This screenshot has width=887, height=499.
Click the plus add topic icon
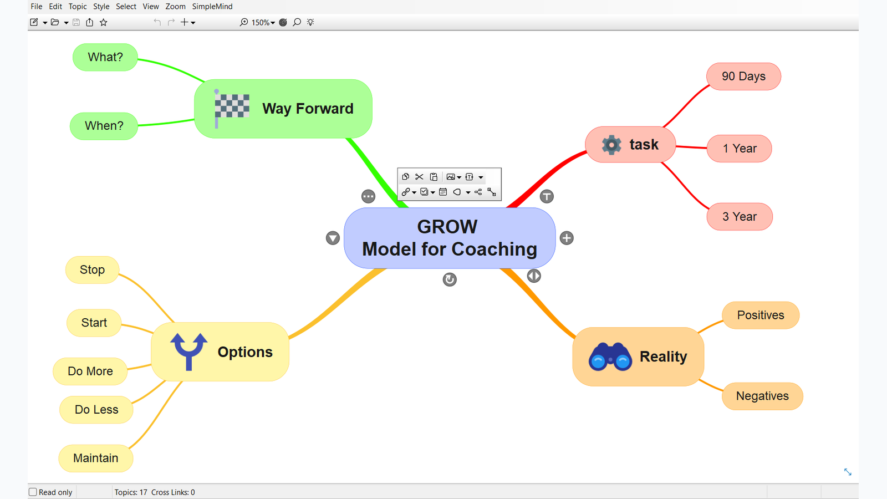185,22
